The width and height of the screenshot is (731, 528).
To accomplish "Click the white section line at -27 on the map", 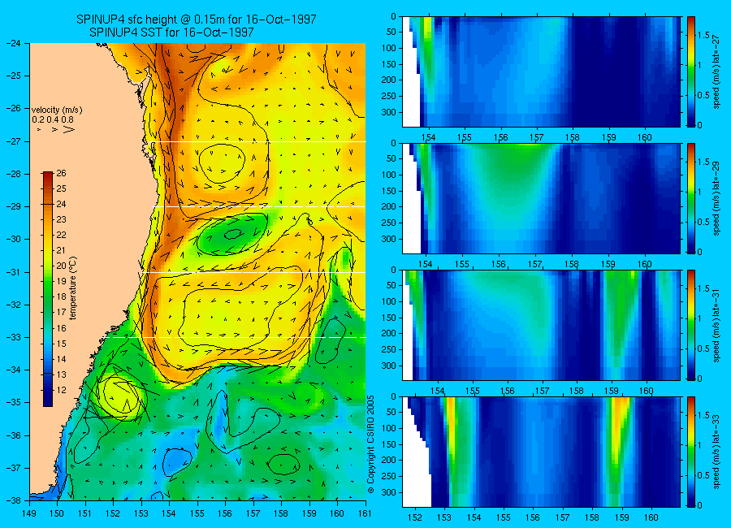I will click(259, 141).
